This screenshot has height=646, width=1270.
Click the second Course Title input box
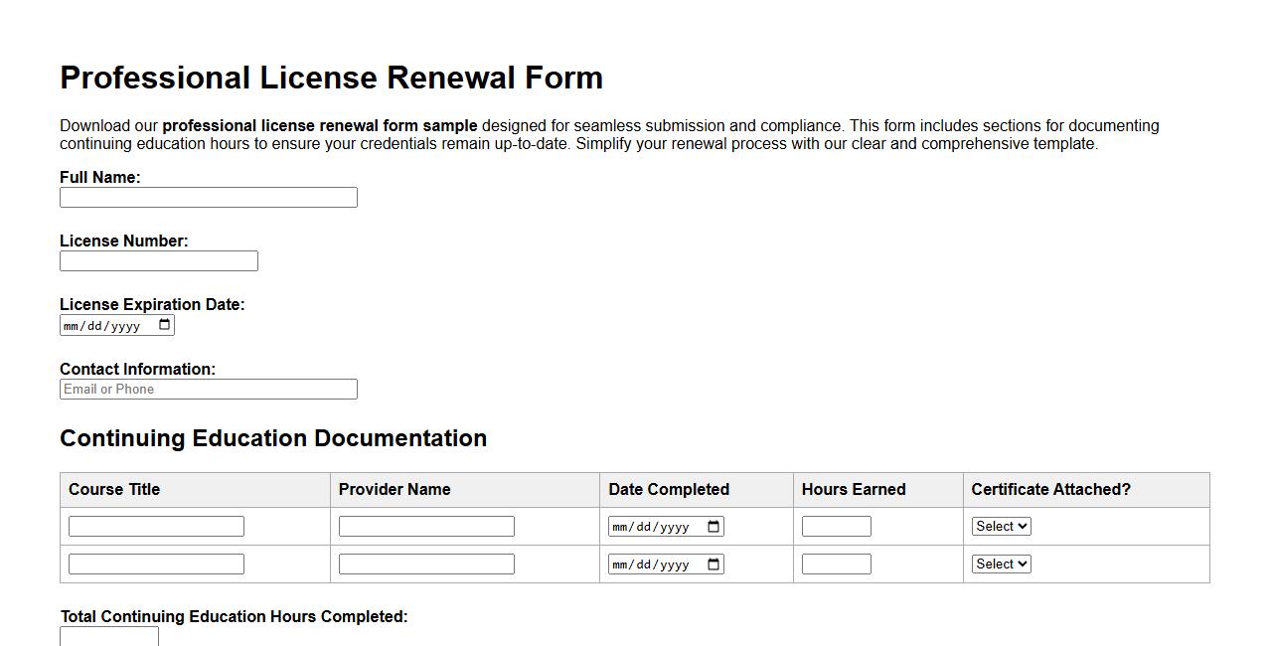click(x=156, y=563)
